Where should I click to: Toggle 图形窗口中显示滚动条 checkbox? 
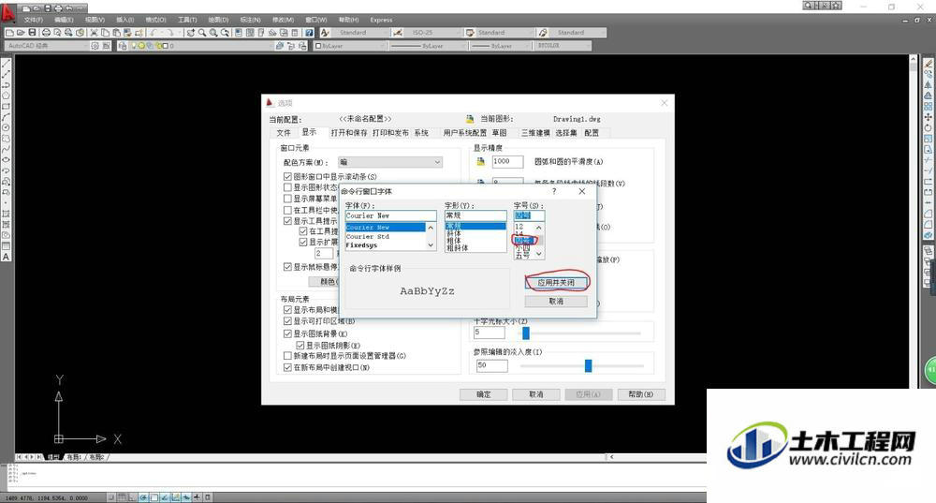point(287,177)
